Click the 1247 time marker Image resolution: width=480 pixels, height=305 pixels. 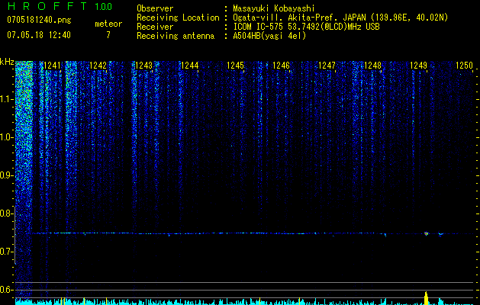tap(327, 66)
